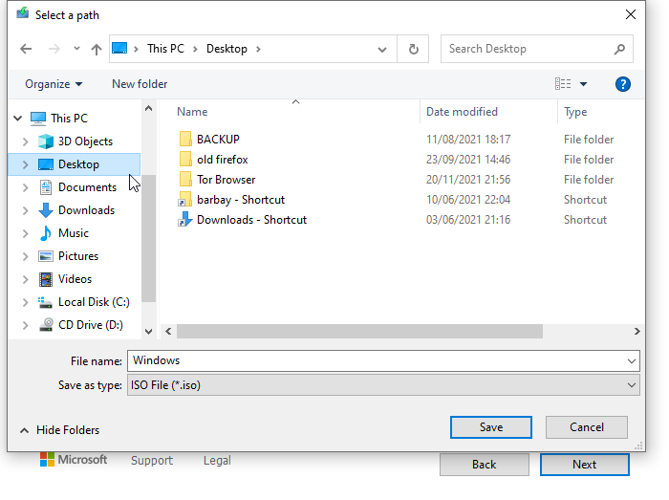Open the Help question mark icon

tap(622, 84)
